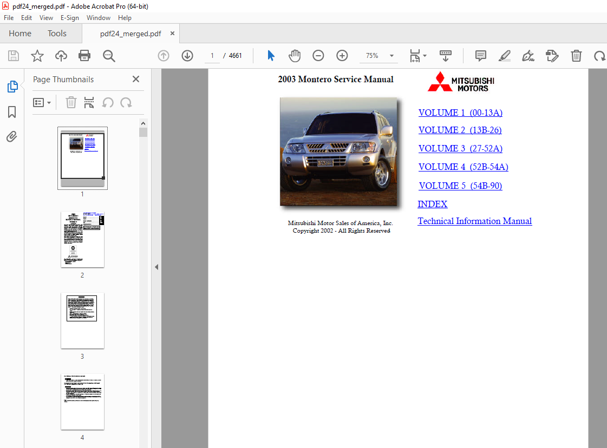Image resolution: width=607 pixels, height=448 pixels.
Task: Switch to the Tools tab
Action: click(x=57, y=34)
